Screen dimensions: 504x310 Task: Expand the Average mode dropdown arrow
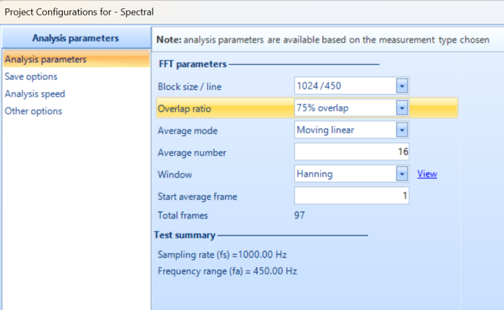402,130
